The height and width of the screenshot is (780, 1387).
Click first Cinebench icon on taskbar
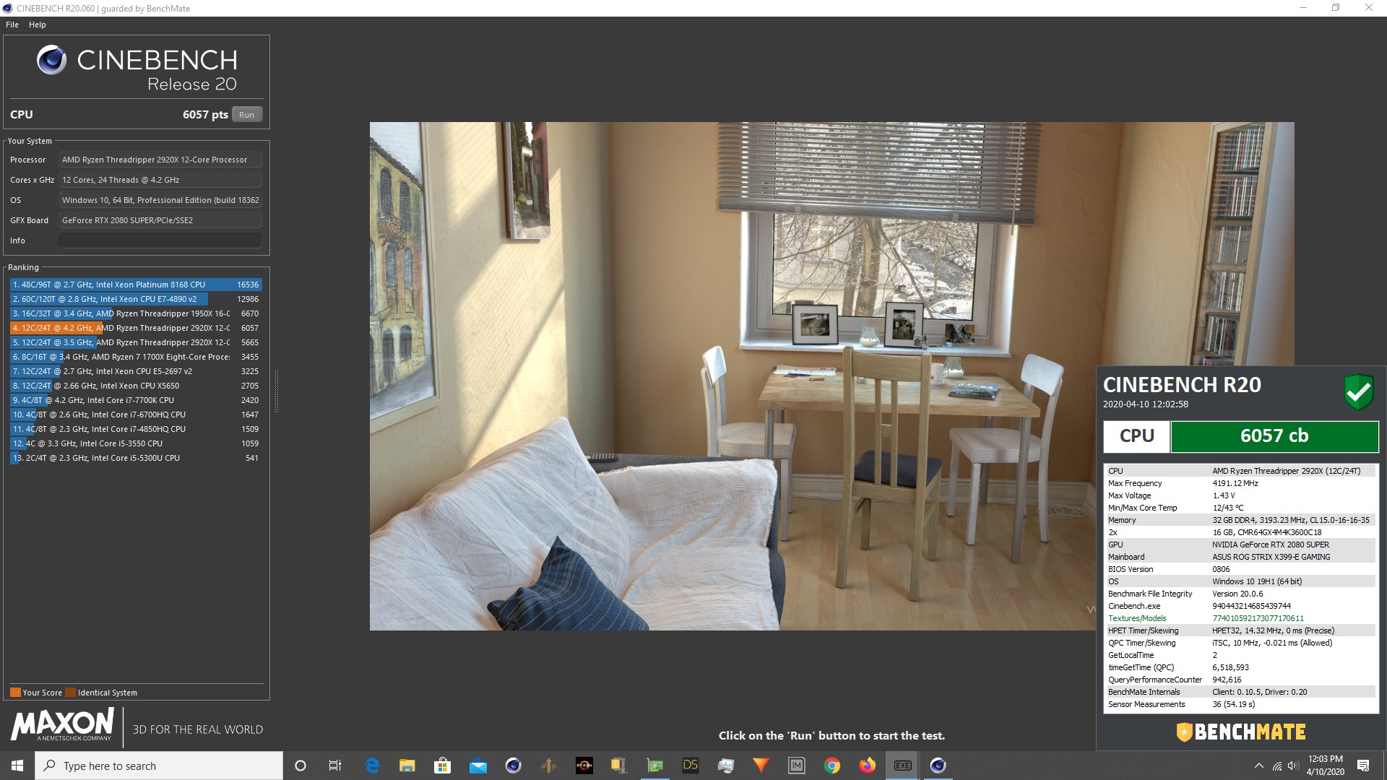click(513, 766)
